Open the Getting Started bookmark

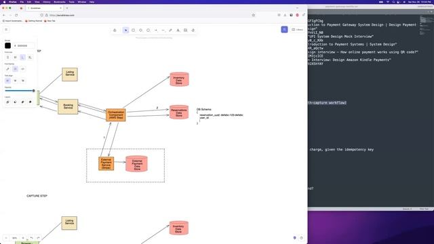click(x=34, y=21)
